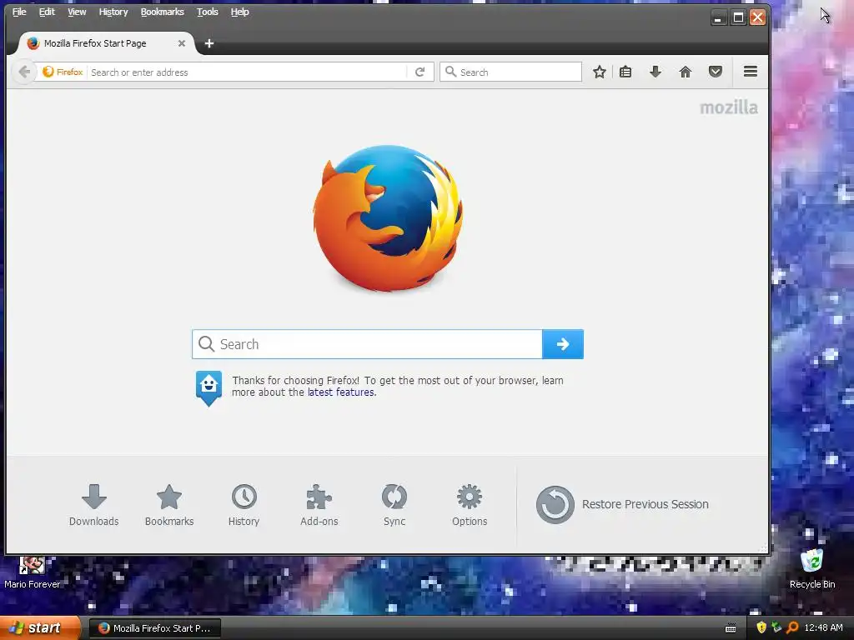This screenshot has width=854, height=640.
Task: Open a new tab with plus button
Action: (x=209, y=43)
